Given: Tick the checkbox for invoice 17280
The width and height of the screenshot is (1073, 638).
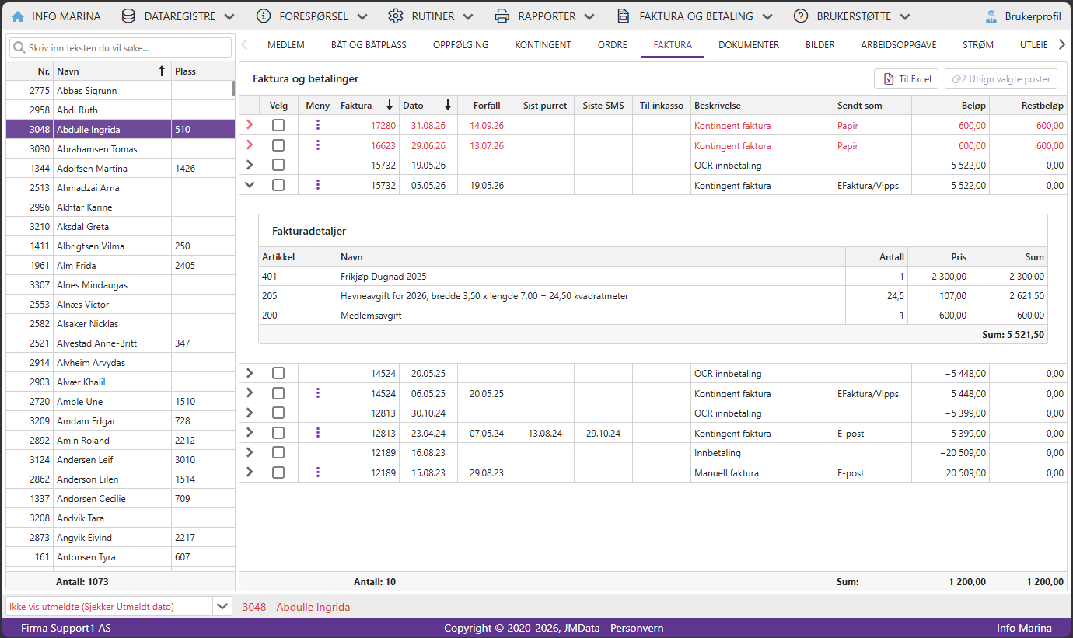Looking at the screenshot, I should pos(278,125).
